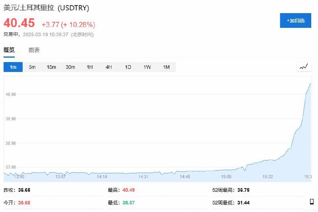Click the 美元/土耳其里拉 (USDTRY) title
This screenshot has width=318, height=212.
point(46,8)
